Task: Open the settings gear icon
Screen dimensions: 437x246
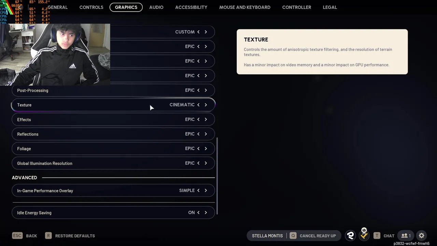Action: coord(422,236)
